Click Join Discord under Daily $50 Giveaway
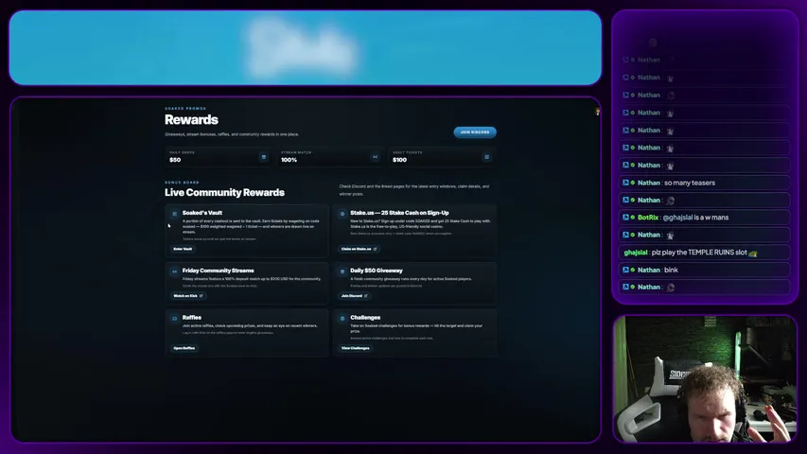Viewport: 807px width, 454px height. 354,296
